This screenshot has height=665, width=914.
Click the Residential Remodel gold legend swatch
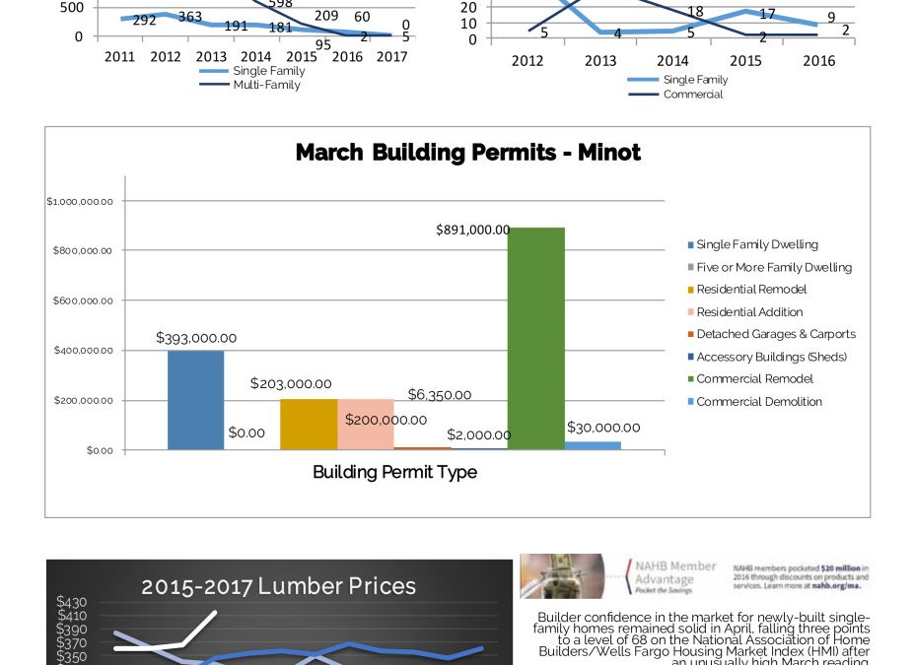[691, 290]
